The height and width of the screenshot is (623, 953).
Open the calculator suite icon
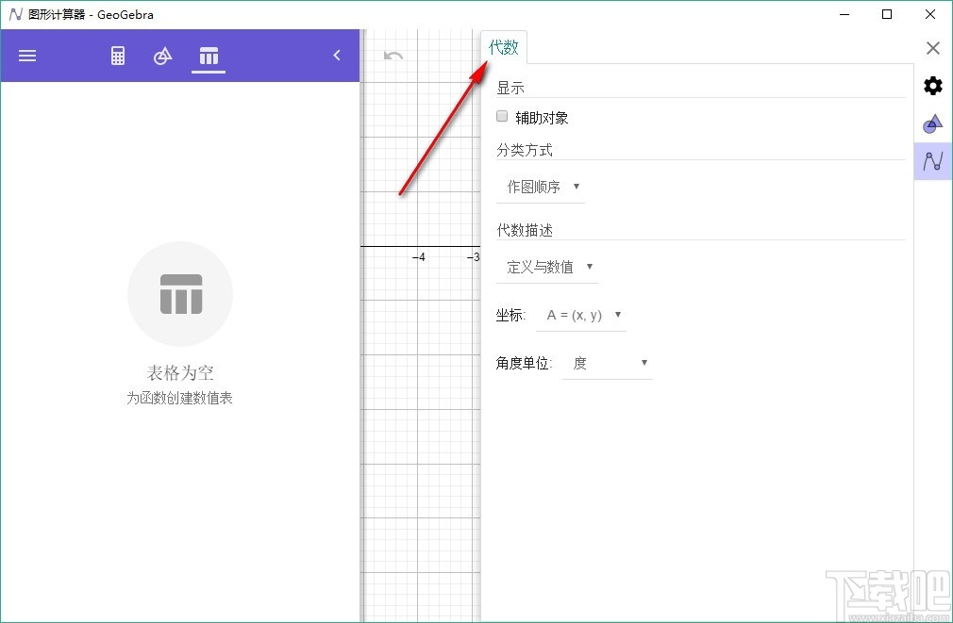coord(118,56)
